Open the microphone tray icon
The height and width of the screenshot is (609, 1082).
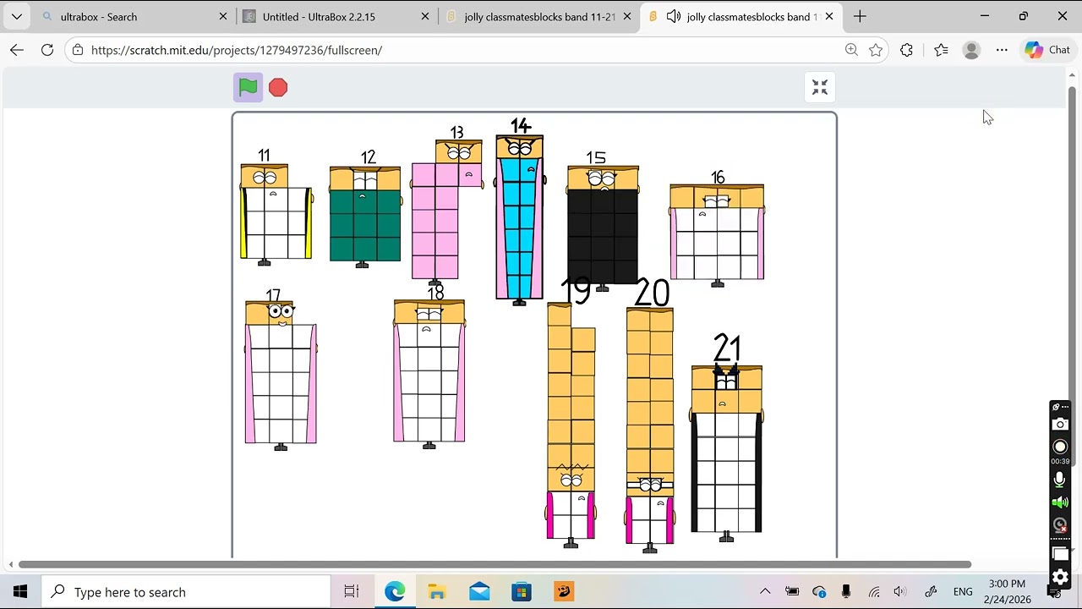tap(846, 592)
